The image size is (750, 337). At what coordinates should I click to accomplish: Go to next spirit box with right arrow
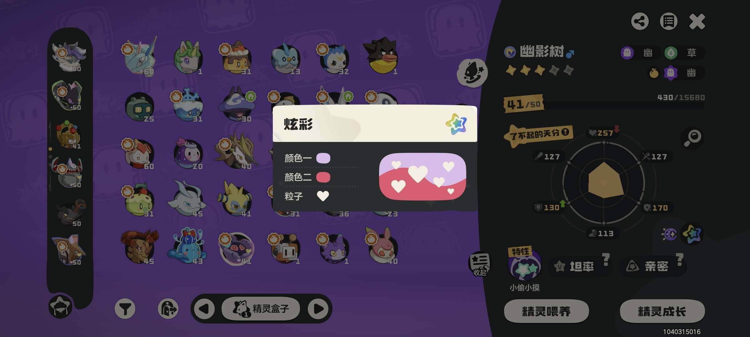coord(318,309)
